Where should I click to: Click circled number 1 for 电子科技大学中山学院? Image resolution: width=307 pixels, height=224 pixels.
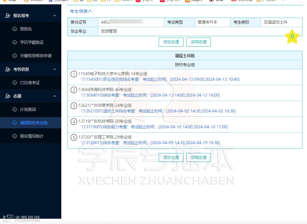coord(74,74)
